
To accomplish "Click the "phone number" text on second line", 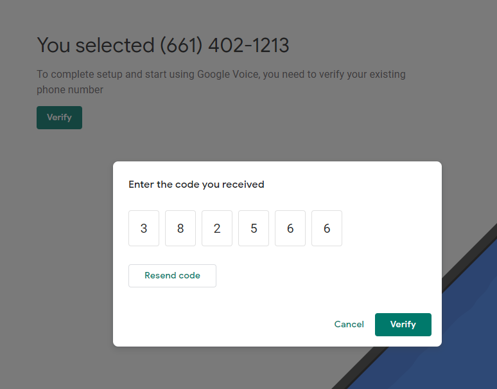I will coord(70,90).
